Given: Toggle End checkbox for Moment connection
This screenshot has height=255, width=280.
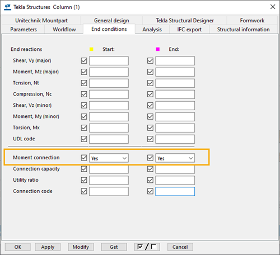Looking at the screenshot, I should pyautogui.click(x=150, y=158).
